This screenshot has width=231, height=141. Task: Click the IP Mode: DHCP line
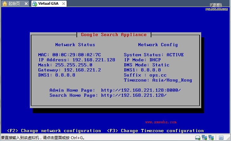click(142, 60)
